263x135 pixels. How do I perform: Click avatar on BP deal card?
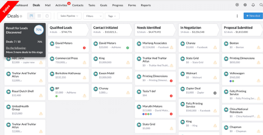point(52,89)
